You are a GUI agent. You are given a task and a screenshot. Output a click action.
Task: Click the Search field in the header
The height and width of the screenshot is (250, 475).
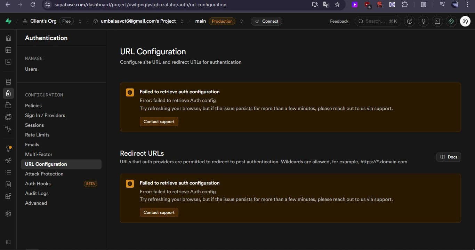tap(378, 21)
